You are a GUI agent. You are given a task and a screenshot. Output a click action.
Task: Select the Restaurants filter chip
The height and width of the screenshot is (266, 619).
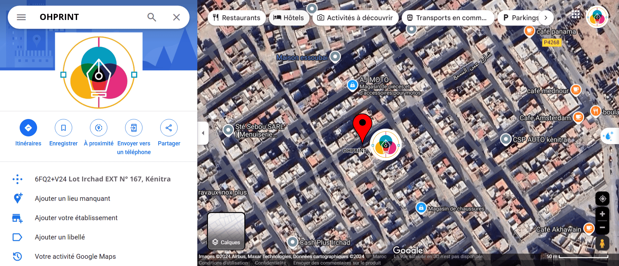click(x=237, y=18)
